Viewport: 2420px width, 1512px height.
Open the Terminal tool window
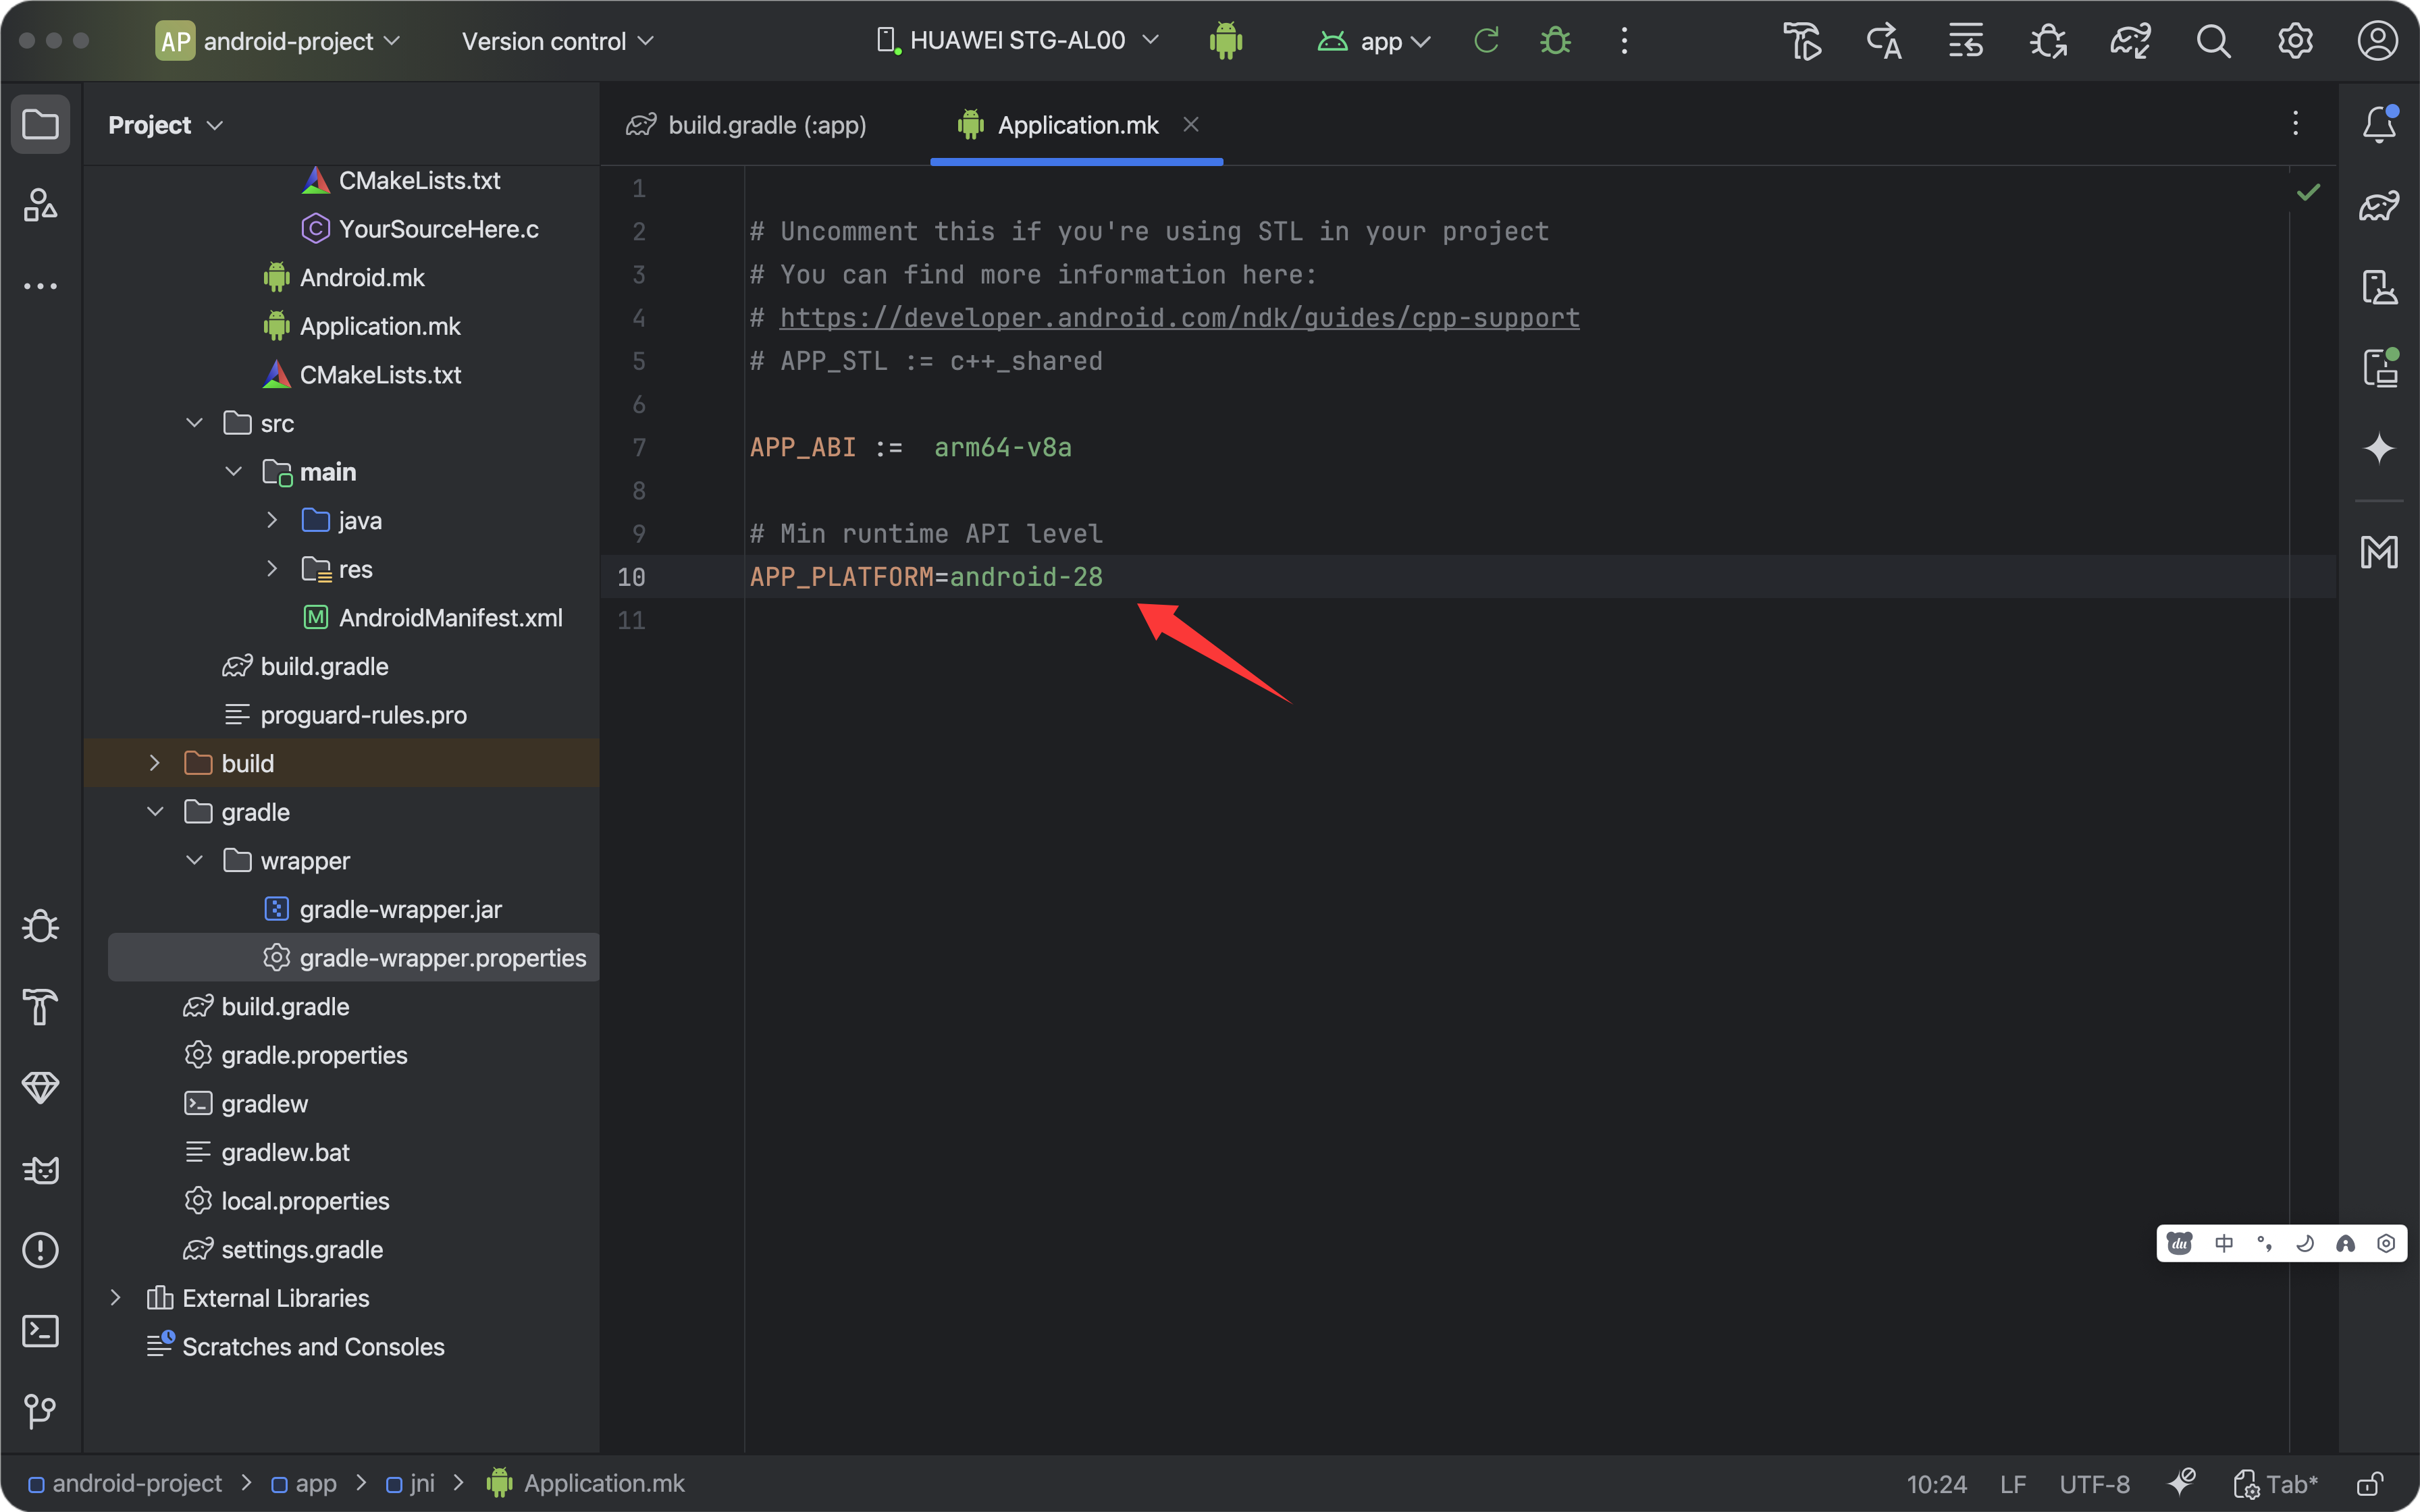coord(40,1331)
